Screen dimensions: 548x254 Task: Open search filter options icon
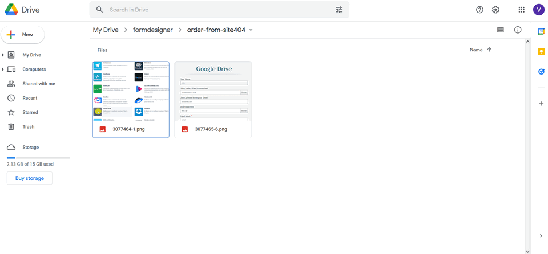coord(339,10)
